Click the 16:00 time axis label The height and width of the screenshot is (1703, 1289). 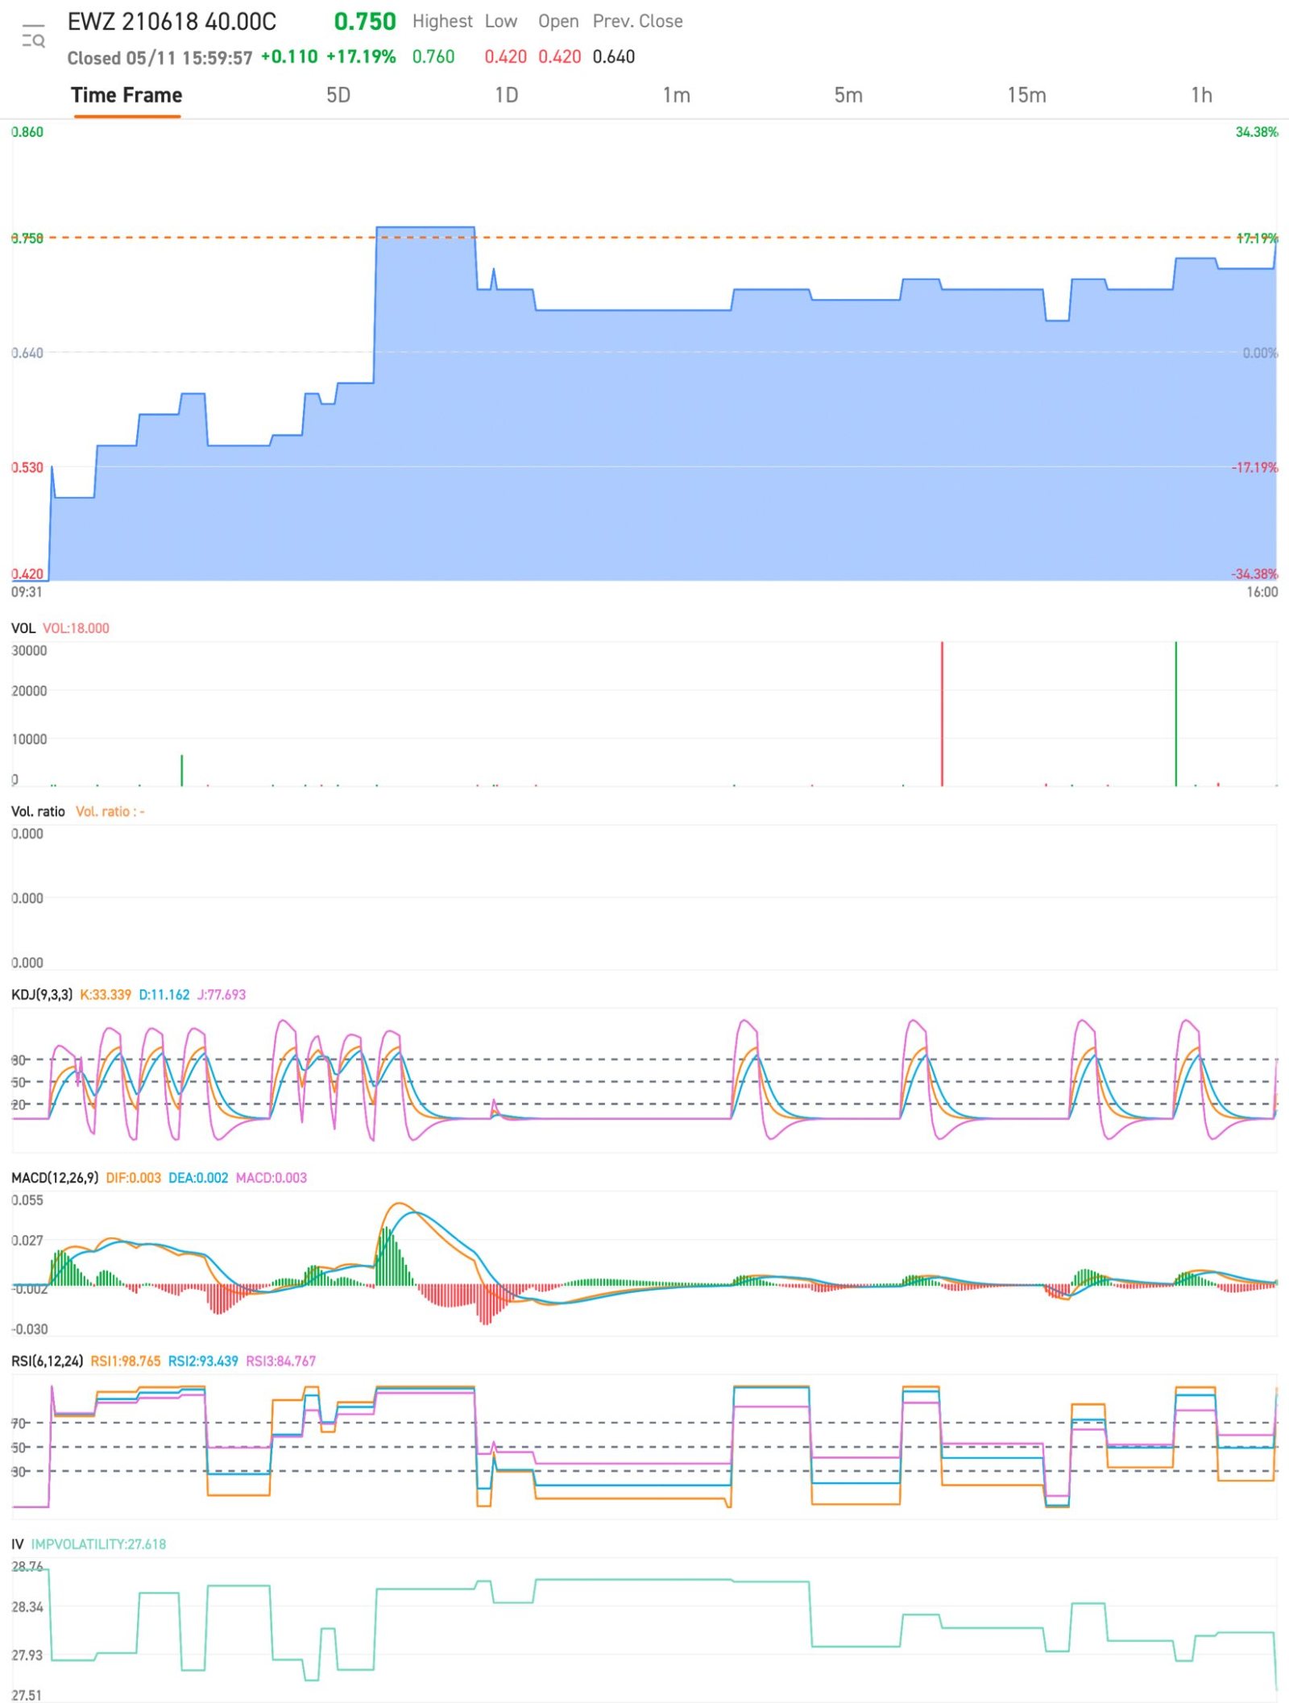point(1262,592)
